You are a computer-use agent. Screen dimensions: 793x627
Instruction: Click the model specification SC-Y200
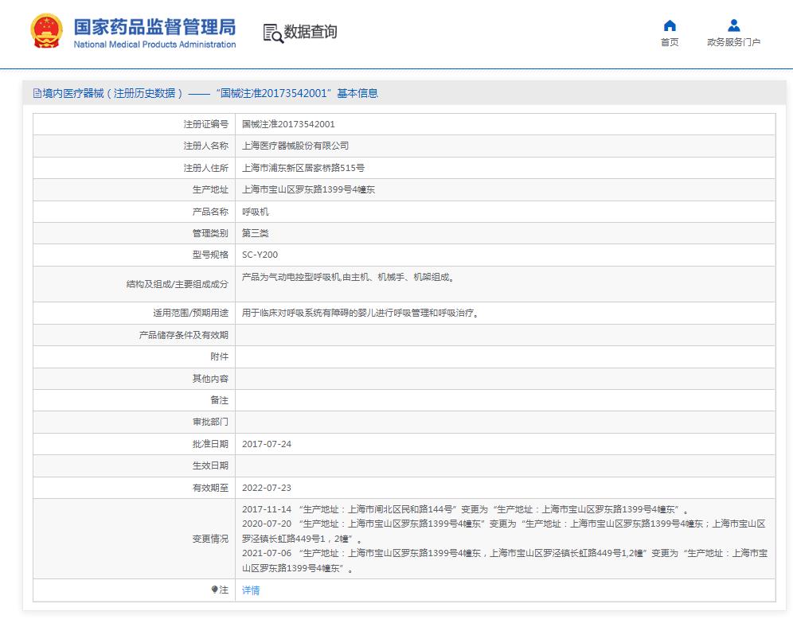(x=260, y=255)
